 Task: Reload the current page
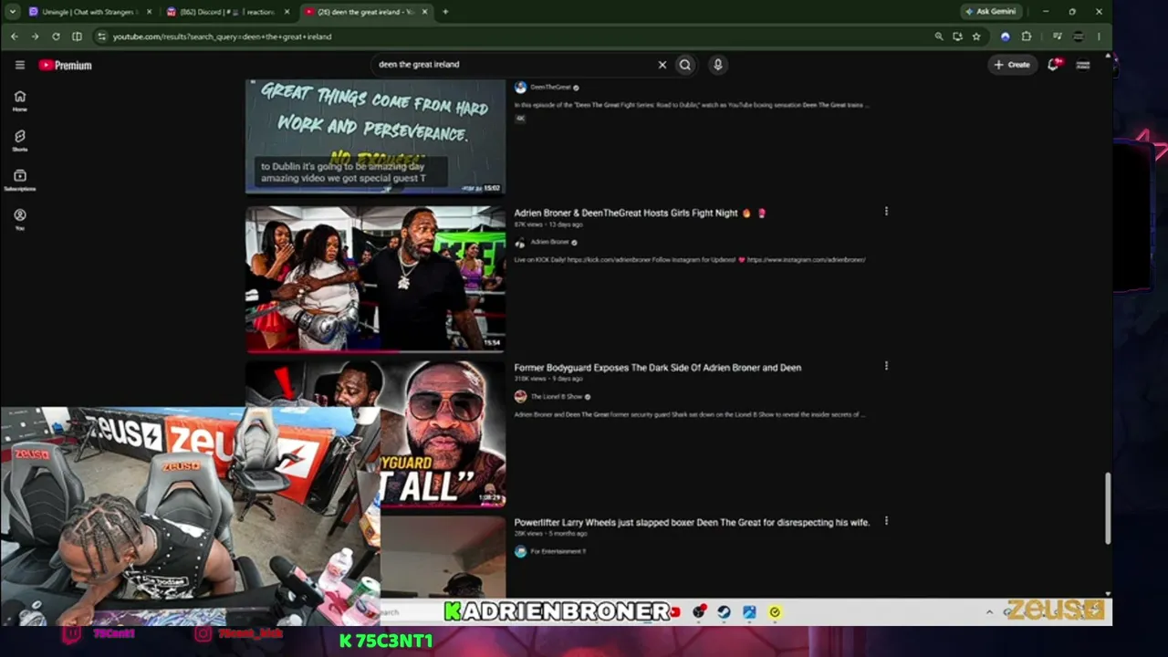click(56, 36)
